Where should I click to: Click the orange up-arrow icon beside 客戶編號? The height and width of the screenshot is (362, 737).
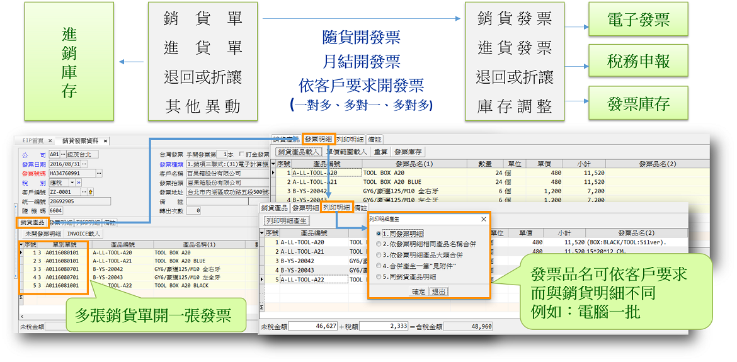(91, 192)
